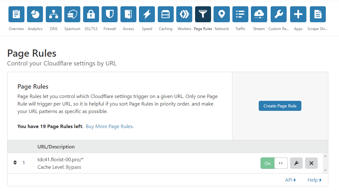Click the Caching label
This screenshot has width=339, height=191.
click(166, 29)
